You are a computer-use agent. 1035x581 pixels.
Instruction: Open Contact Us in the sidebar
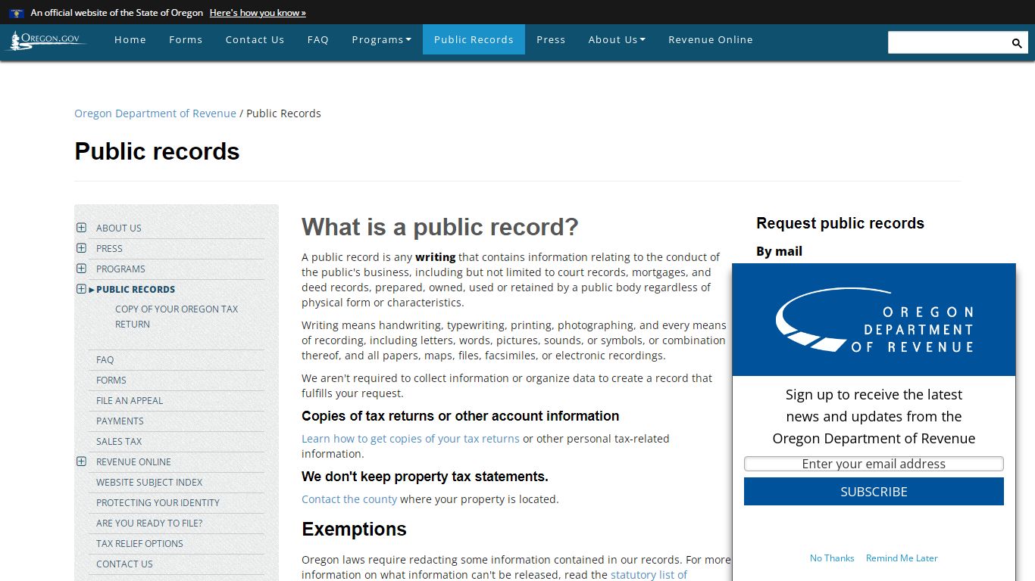click(124, 564)
